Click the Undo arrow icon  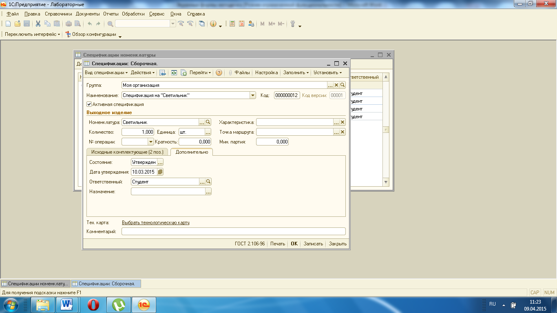(x=90, y=24)
